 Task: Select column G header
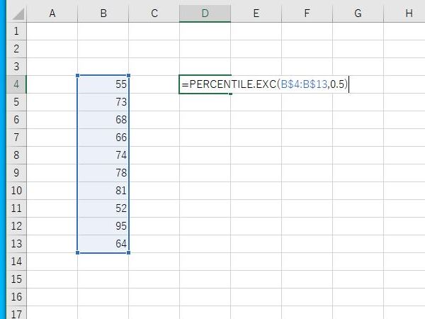pyautogui.click(x=358, y=13)
